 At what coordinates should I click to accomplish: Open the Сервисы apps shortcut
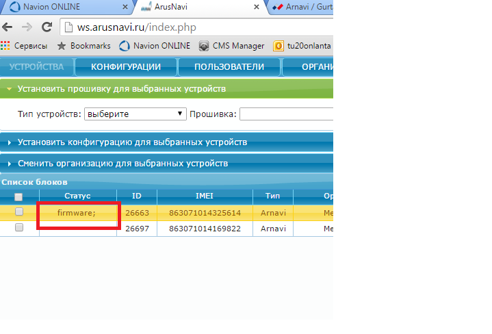pos(25,46)
